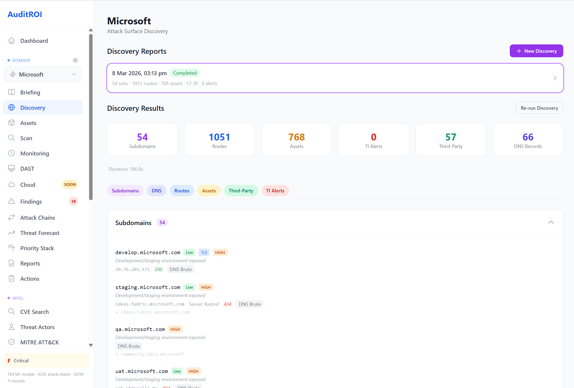Select the Monitoring clock icon
Screen dimensions: 574x388
pyautogui.click(x=12, y=153)
